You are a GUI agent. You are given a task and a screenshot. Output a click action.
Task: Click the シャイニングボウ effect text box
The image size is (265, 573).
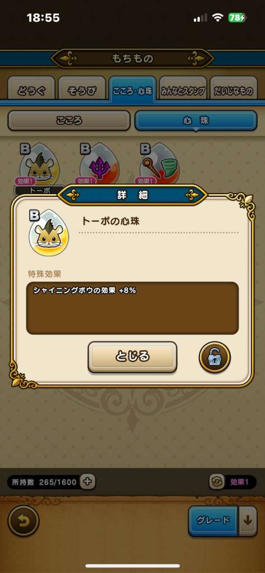132,308
